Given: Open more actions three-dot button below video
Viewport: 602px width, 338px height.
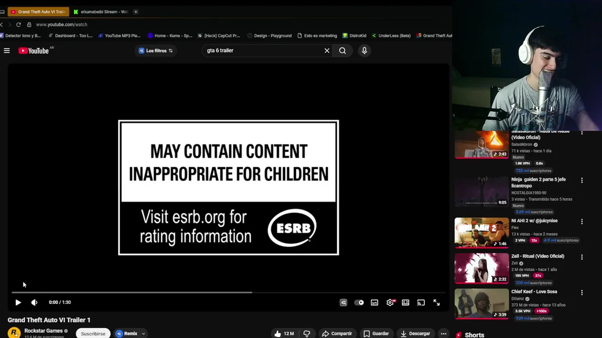Looking at the screenshot, I should (444, 334).
